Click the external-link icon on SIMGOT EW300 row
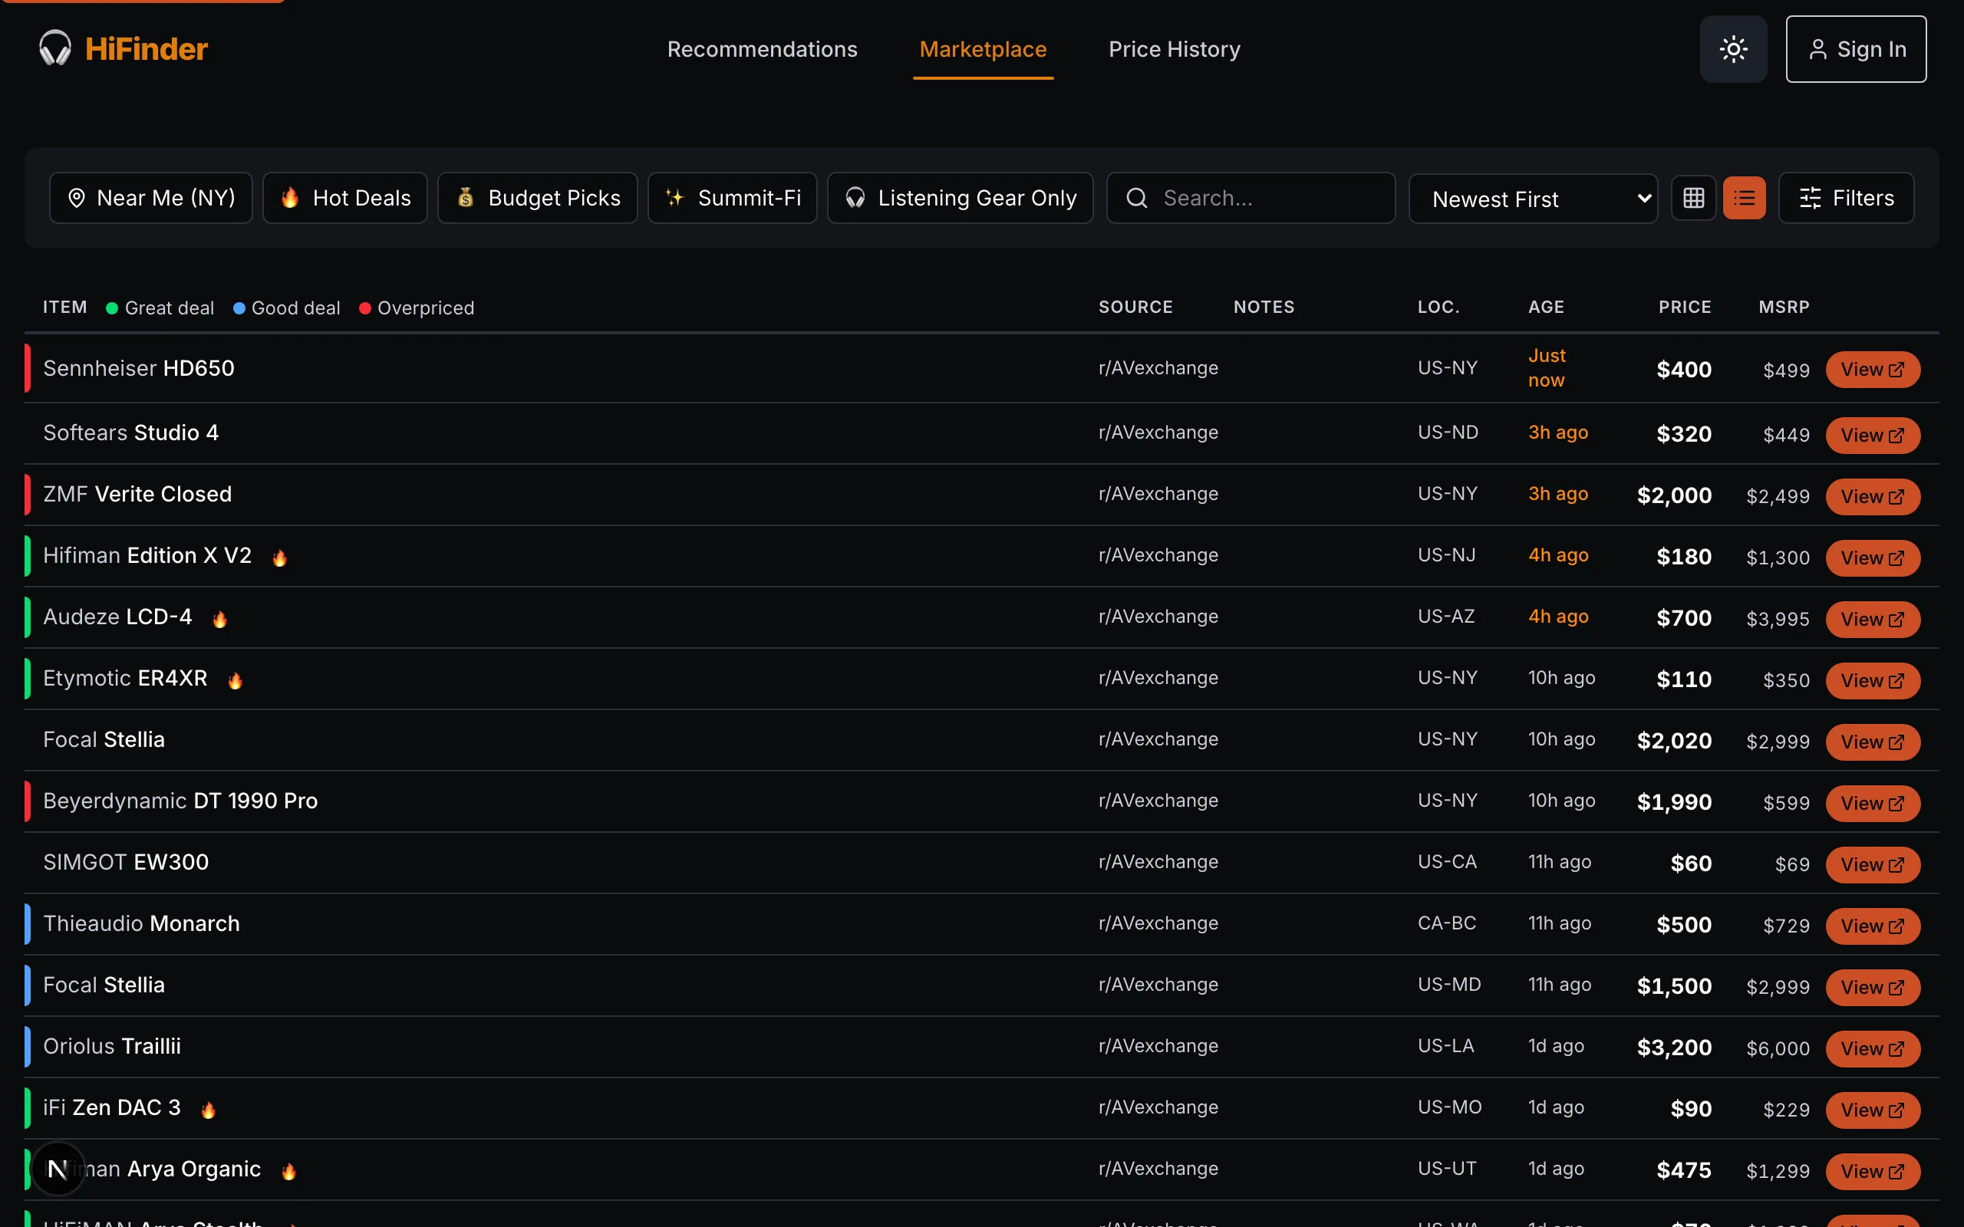Screen dimensions: 1964x1227 pos(1896,865)
